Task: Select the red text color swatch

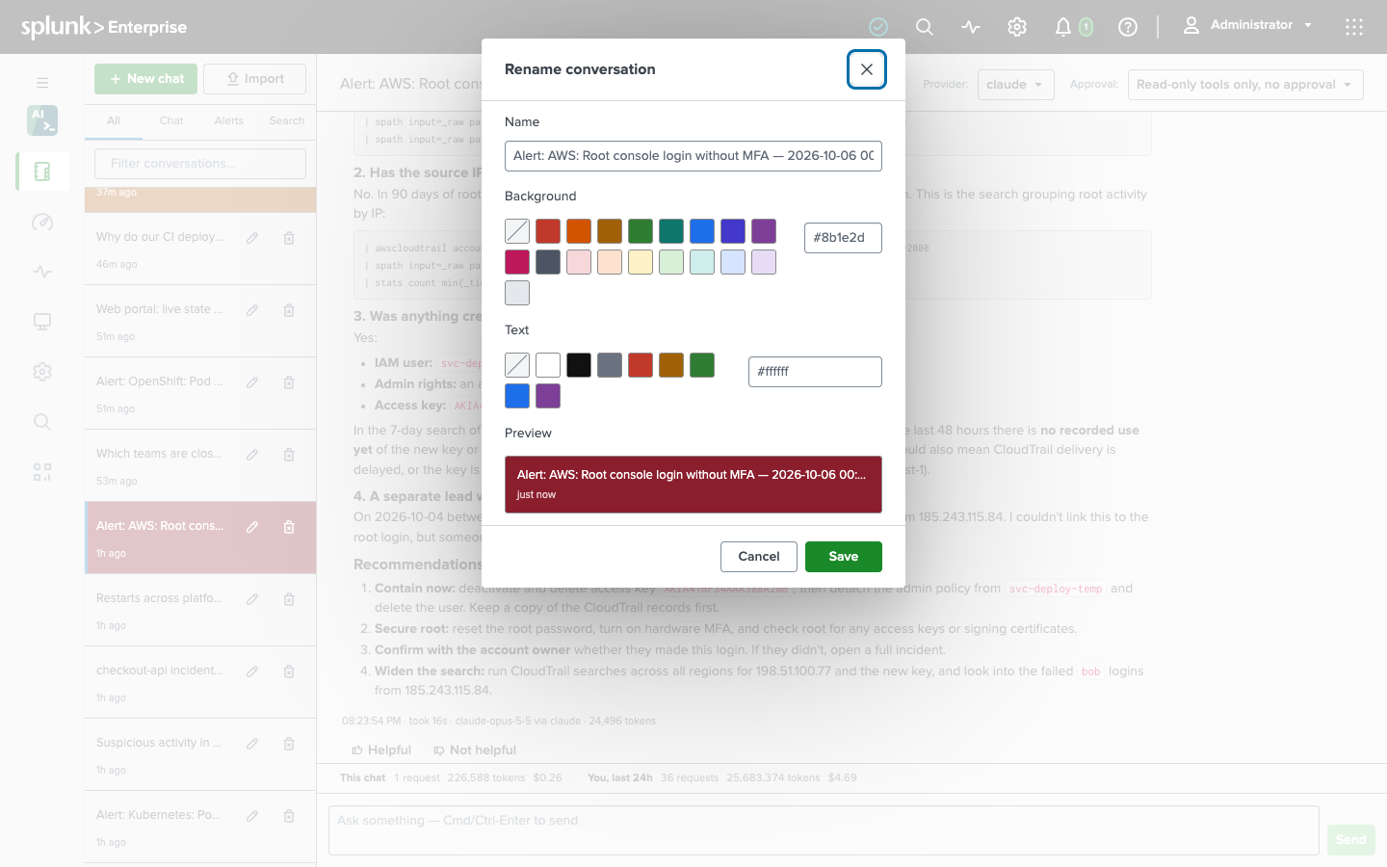Action: point(641,365)
